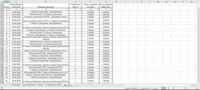Click the zoom slider handle
200x90 pixels.
185,88
